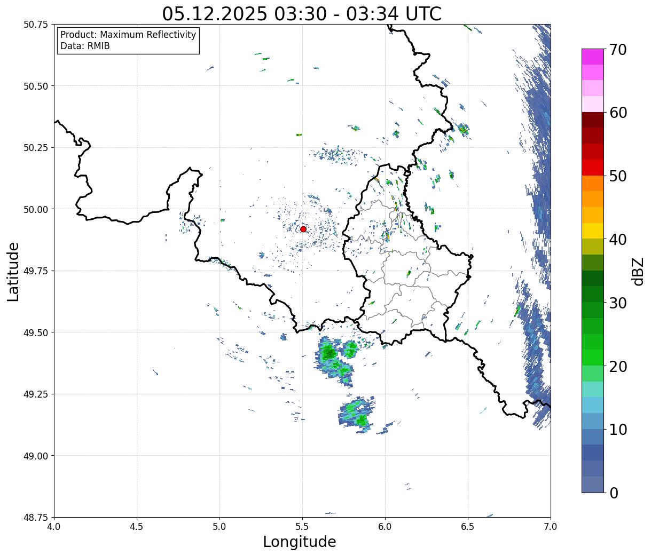
Task: Click the longitude tick label 5.5
Action: [x=302, y=527]
